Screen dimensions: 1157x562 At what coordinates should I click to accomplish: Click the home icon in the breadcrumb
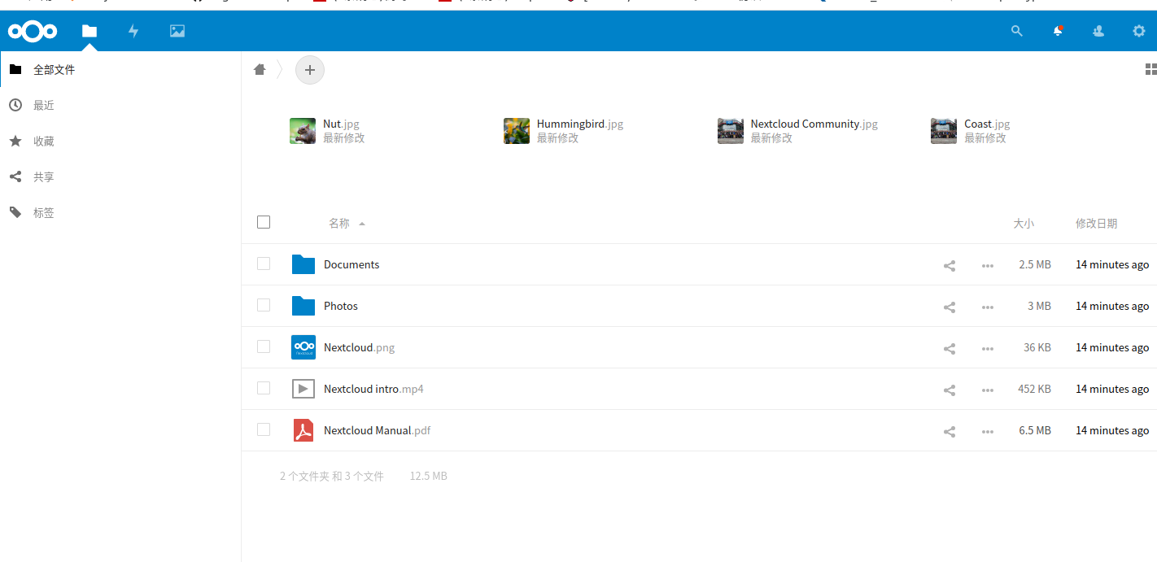259,70
